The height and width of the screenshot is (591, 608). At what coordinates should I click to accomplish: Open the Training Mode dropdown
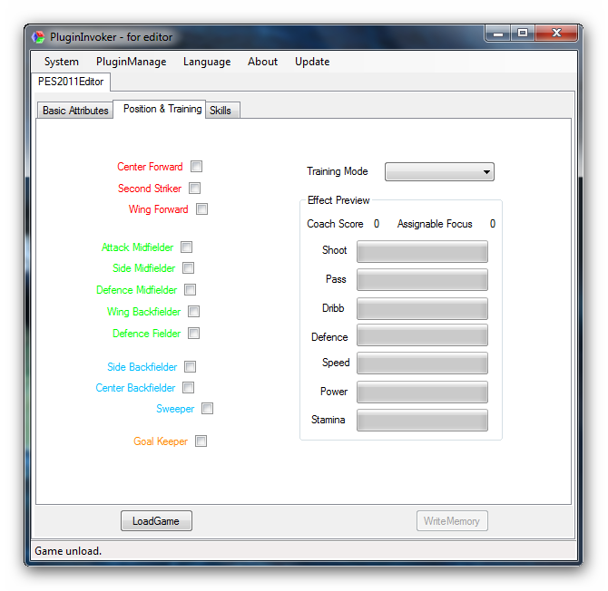[x=439, y=172]
